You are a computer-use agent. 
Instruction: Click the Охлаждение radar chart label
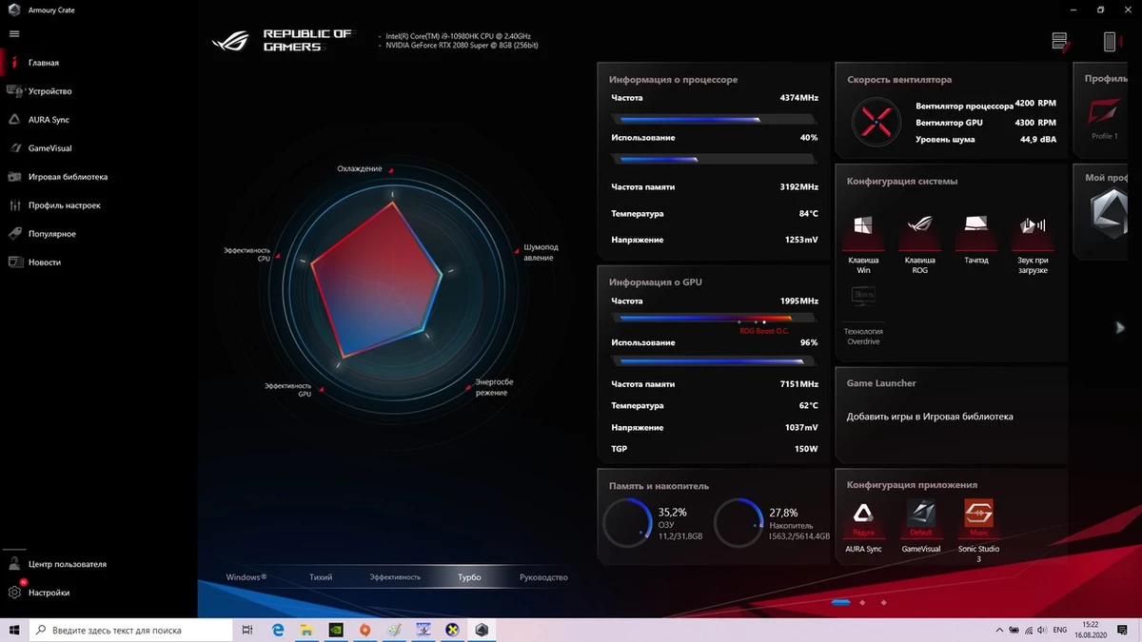[360, 168]
